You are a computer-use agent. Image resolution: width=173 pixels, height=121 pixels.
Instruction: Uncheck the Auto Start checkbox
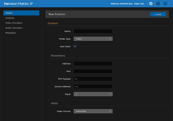tap(75, 46)
